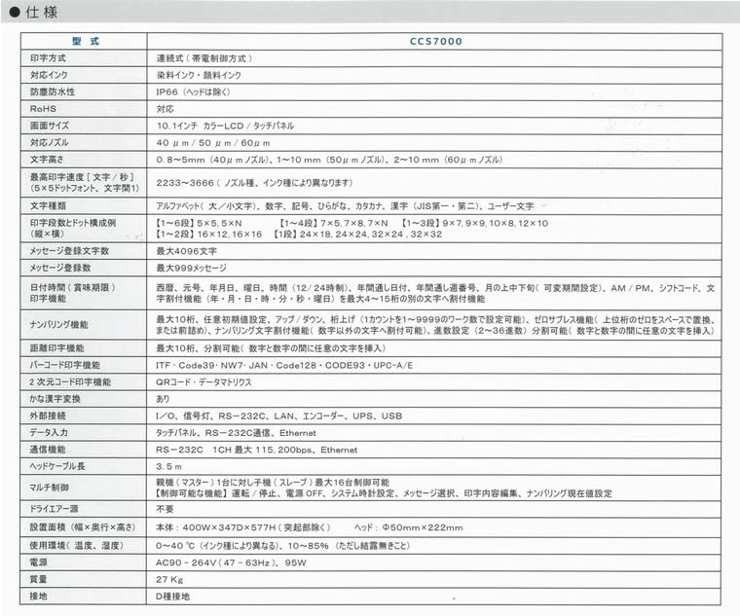This screenshot has height=616, width=740.
Task: Select the 西暦、元号 date function text
Action: click(x=435, y=293)
